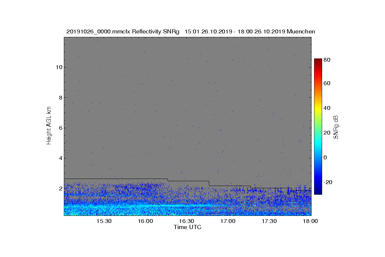Click the 16:00 x-axis tick label
The width and height of the screenshot is (385, 257).
tap(145, 221)
